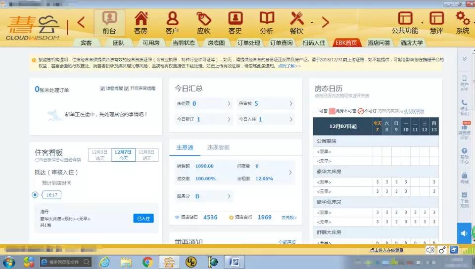Click the 去兑换 exchange link

tap(289, 218)
